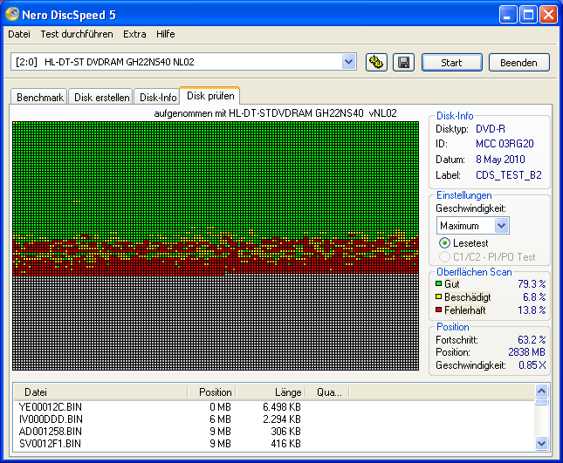
Task: Click the Start button
Action: click(451, 63)
